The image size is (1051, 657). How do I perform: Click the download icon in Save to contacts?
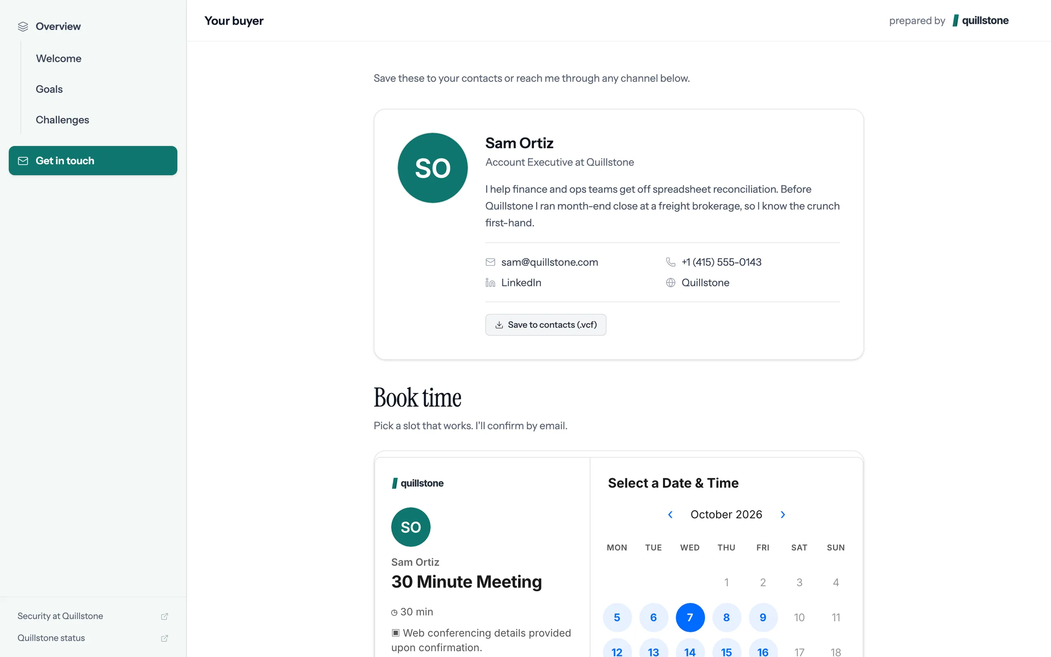tap(499, 325)
